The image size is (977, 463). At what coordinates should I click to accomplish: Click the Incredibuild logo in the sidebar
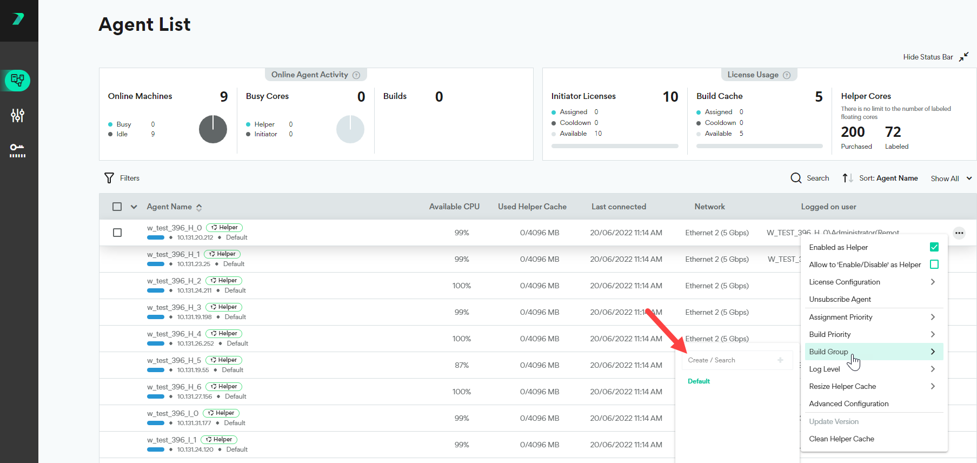click(18, 19)
